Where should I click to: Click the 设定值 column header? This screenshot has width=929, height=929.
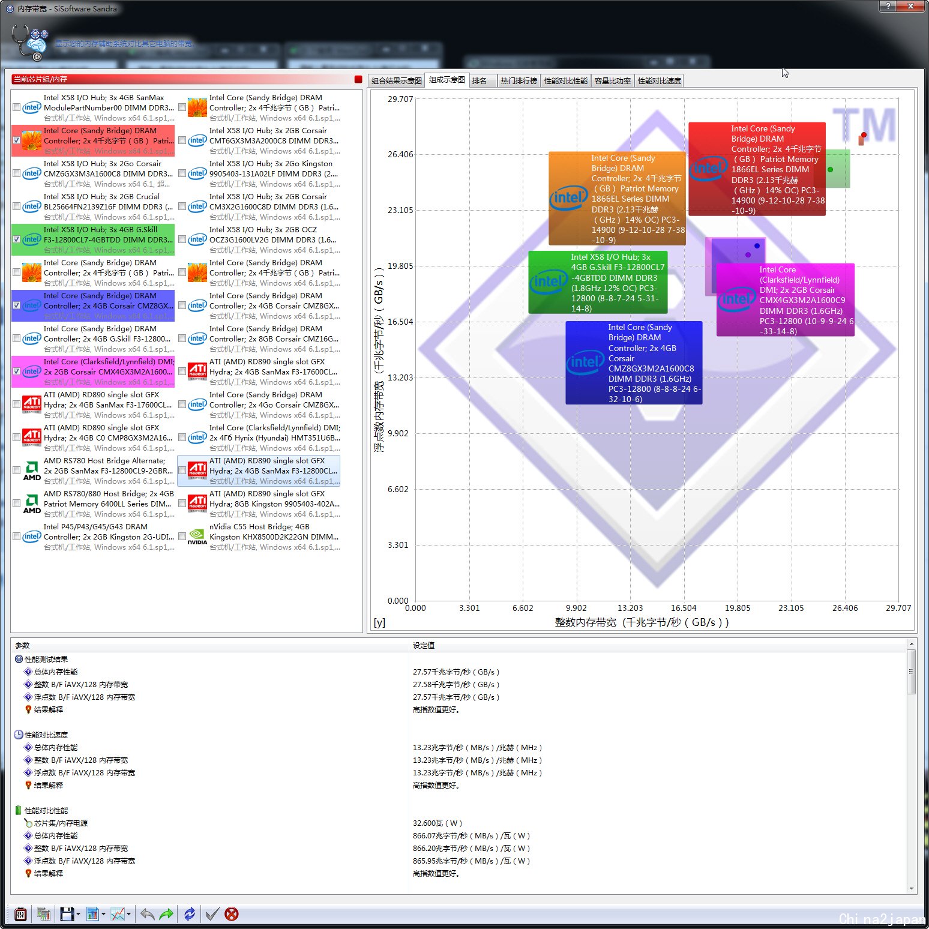(x=658, y=645)
